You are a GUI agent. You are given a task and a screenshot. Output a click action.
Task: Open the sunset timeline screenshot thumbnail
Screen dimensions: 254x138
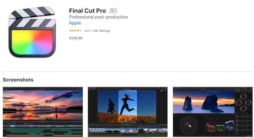click(43, 112)
